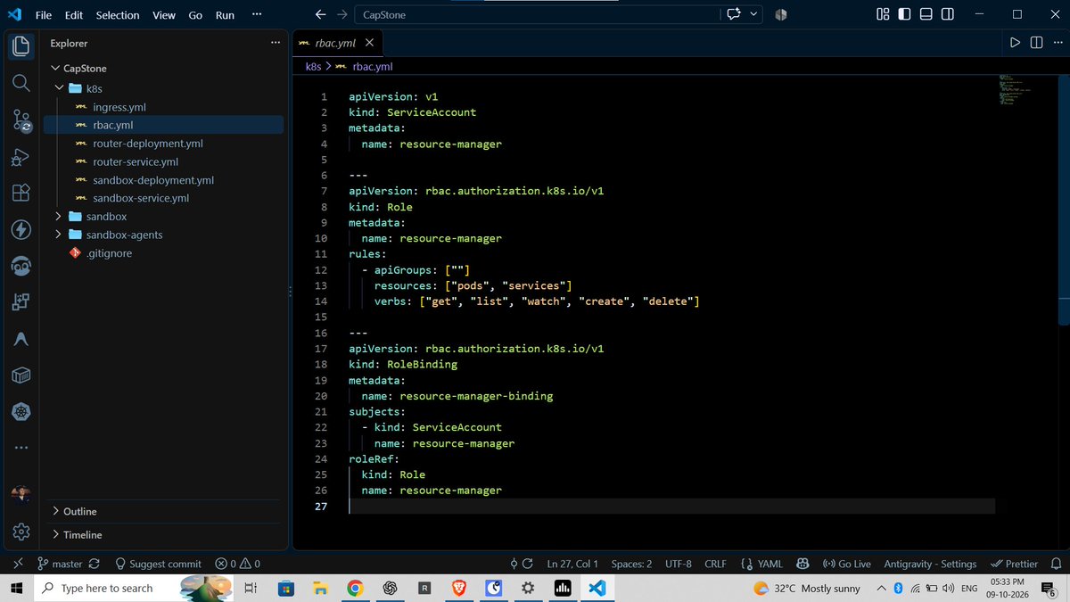The height and width of the screenshot is (602, 1070).
Task: Open the Copilot chat icon in title bar
Action: tap(735, 14)
